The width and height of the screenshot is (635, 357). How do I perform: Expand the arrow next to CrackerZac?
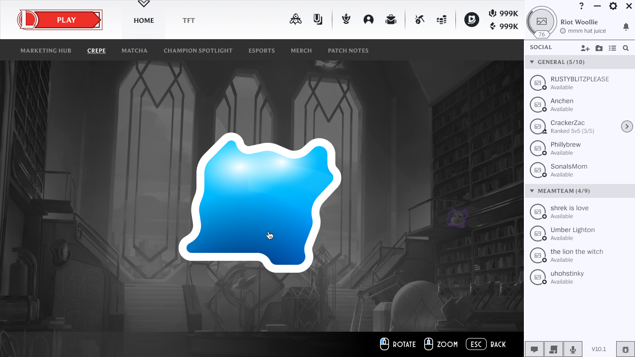click(x=627, y=126)
